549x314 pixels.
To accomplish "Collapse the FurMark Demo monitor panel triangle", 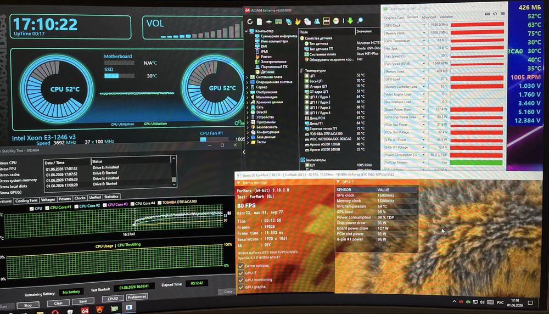I will (238, 183).
